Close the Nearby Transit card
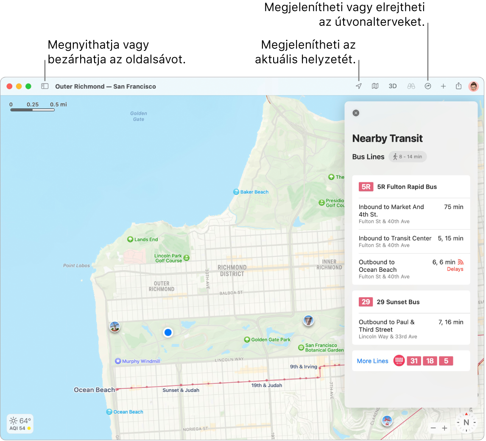 tap(356, 113)
